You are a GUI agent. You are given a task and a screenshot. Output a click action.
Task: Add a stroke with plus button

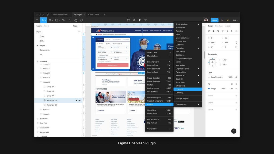coord(236,96)
